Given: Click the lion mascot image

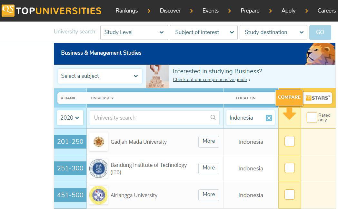Looking at the screenshot, I should click(x=321, y=54).
